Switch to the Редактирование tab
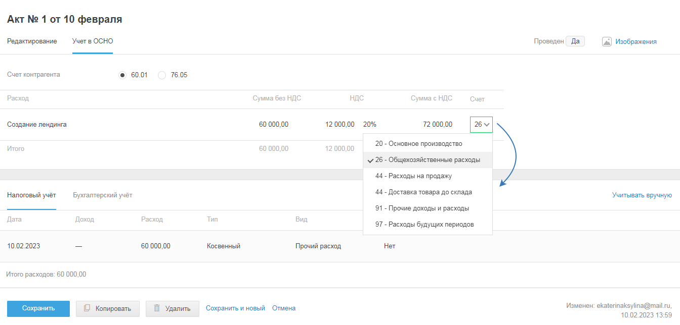Viewport: 680px width, 325px height. click(x=32, y=41)
